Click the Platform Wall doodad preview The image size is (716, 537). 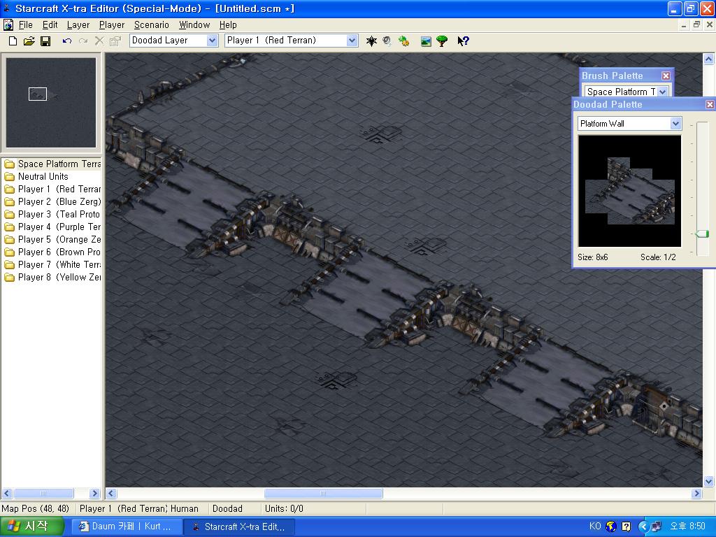pos(630,191)
